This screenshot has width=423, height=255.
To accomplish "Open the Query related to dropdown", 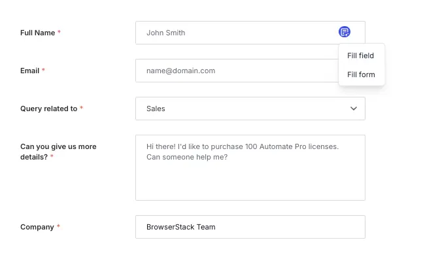I will click(x=250, y=109).
